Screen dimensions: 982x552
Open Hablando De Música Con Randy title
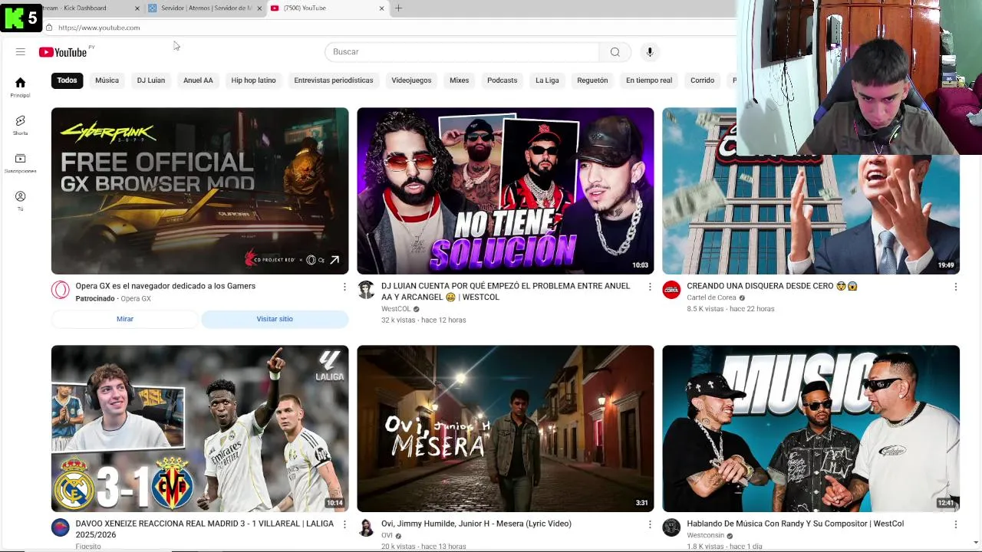pyautogui.click(x=796, y=524)
